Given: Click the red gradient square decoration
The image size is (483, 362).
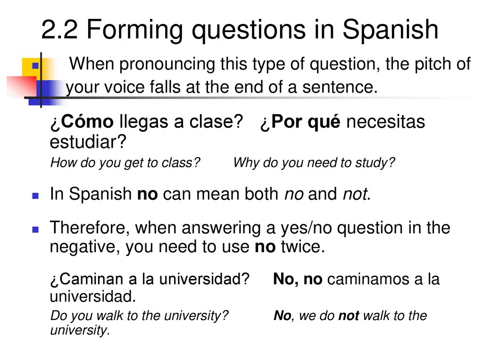Looking at the screenshot, I should point(22,87).
